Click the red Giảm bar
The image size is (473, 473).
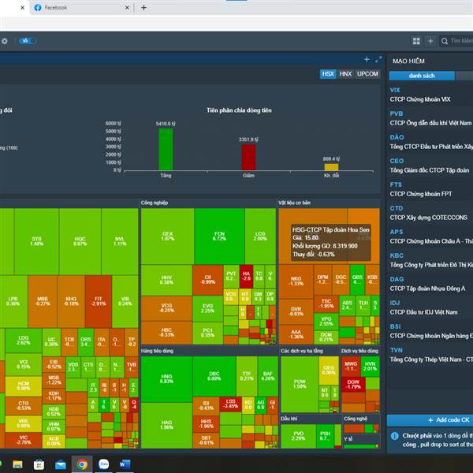(248, 158)
